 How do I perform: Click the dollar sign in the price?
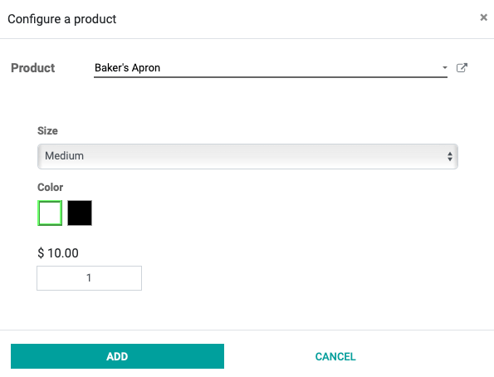click(x=41, y=253)
